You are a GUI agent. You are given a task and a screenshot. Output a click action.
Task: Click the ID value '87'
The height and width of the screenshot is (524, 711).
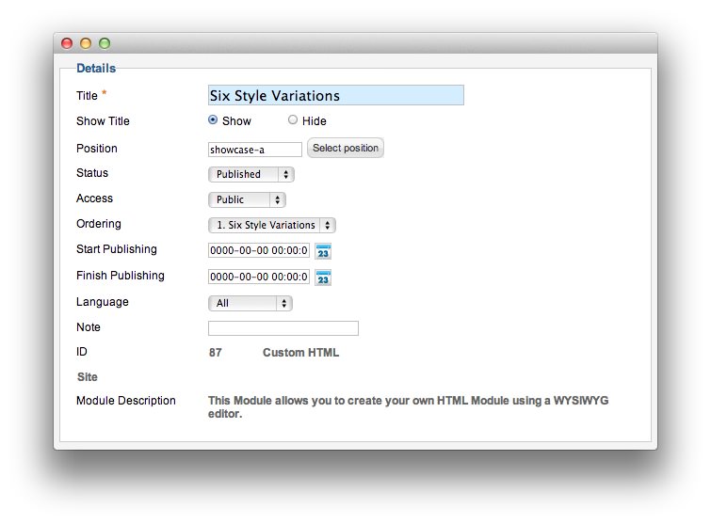point(216,353)
